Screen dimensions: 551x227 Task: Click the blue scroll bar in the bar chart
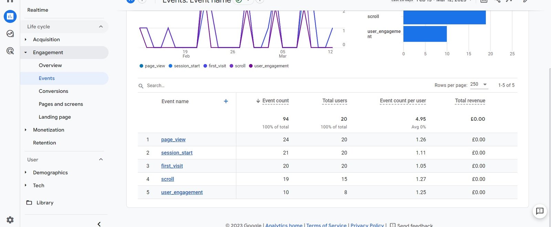click(x=445, y=17)
